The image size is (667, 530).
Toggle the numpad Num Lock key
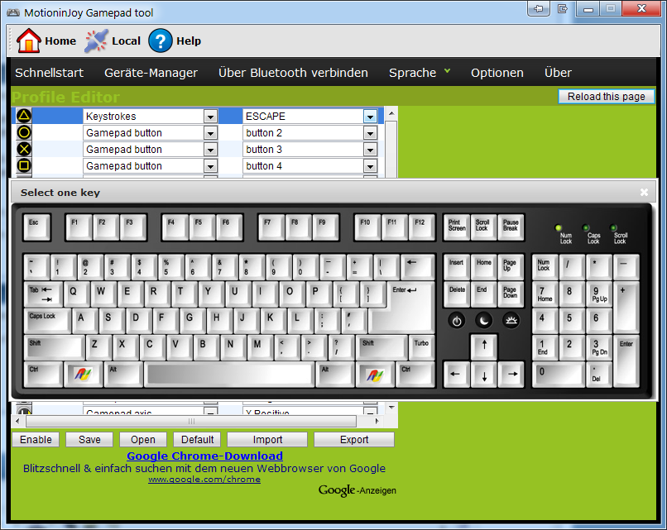pyautogui.click(x=545, y=267)
